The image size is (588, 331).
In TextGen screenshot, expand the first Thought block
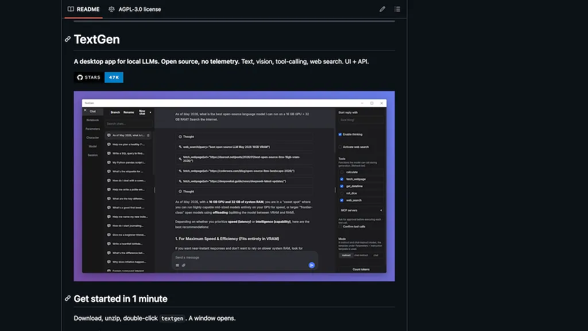click(245, 137)
